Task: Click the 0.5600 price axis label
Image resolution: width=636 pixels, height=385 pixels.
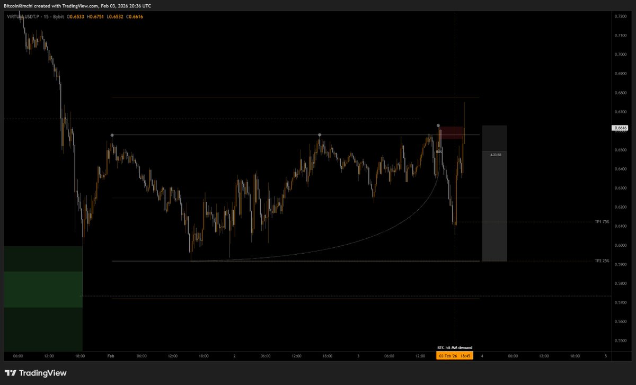Action: coord(621,321)
